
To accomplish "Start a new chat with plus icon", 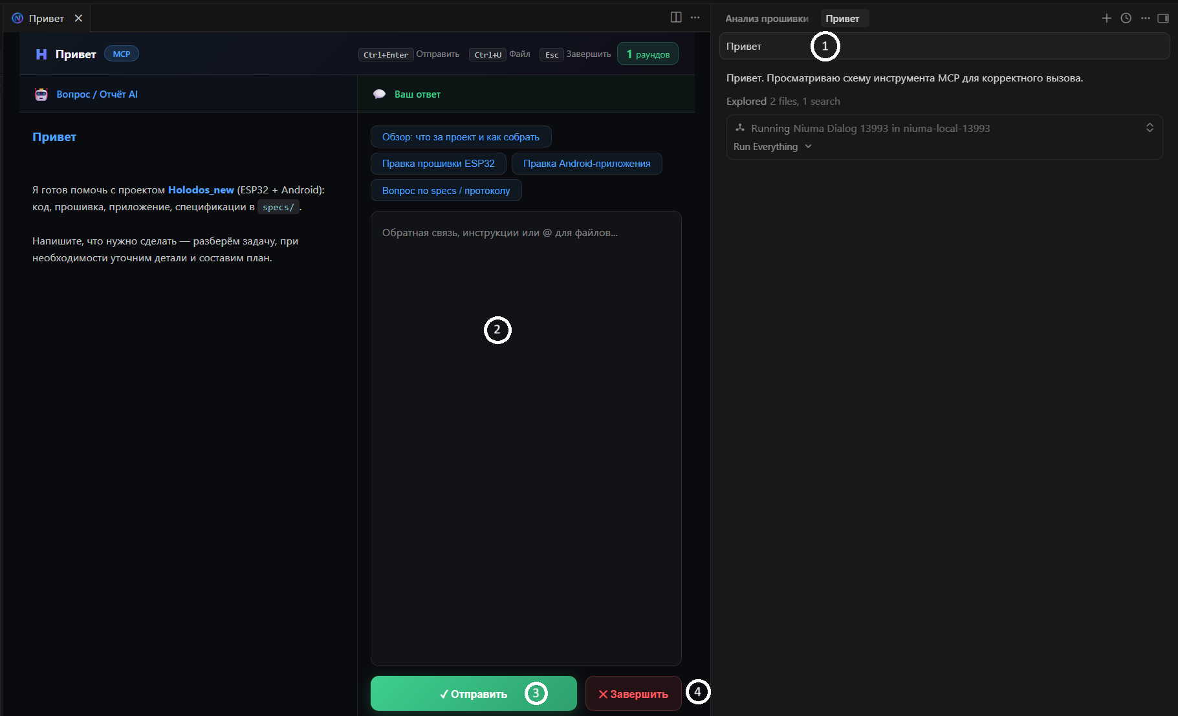I will coord(1106,18).
